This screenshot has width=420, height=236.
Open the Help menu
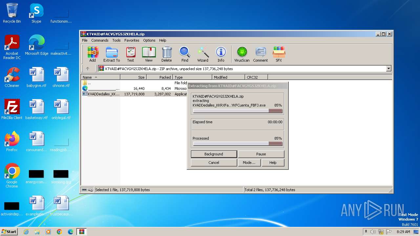[x=163, y=40]
